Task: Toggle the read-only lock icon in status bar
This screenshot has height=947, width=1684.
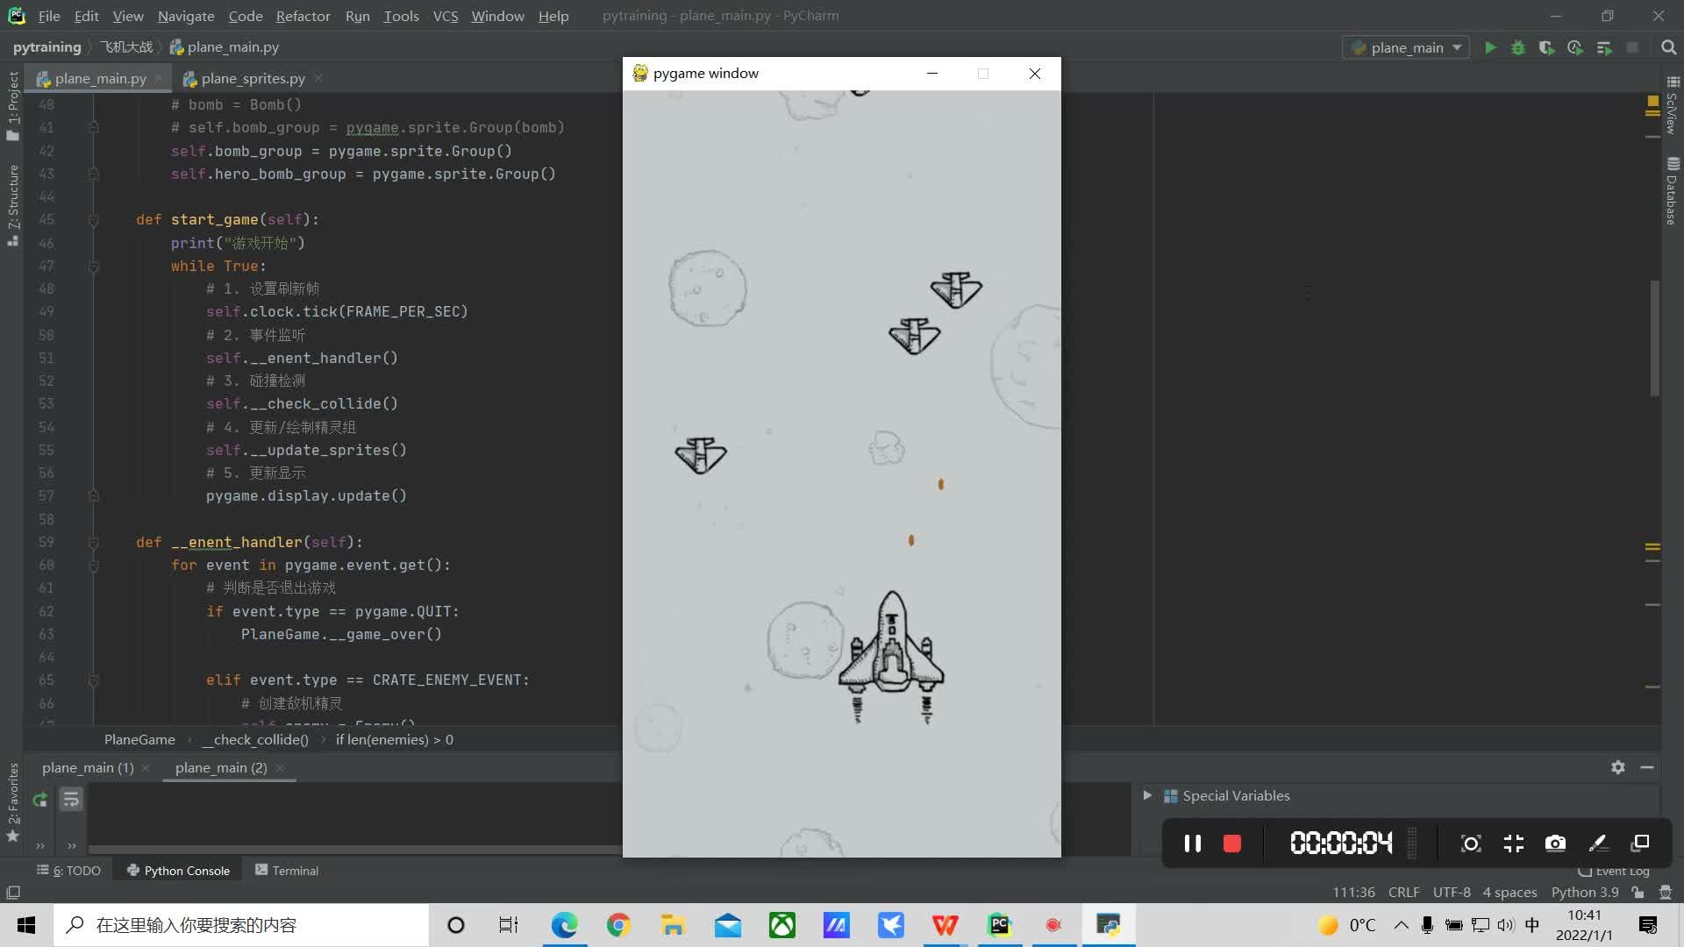Action: (1638, 893)
